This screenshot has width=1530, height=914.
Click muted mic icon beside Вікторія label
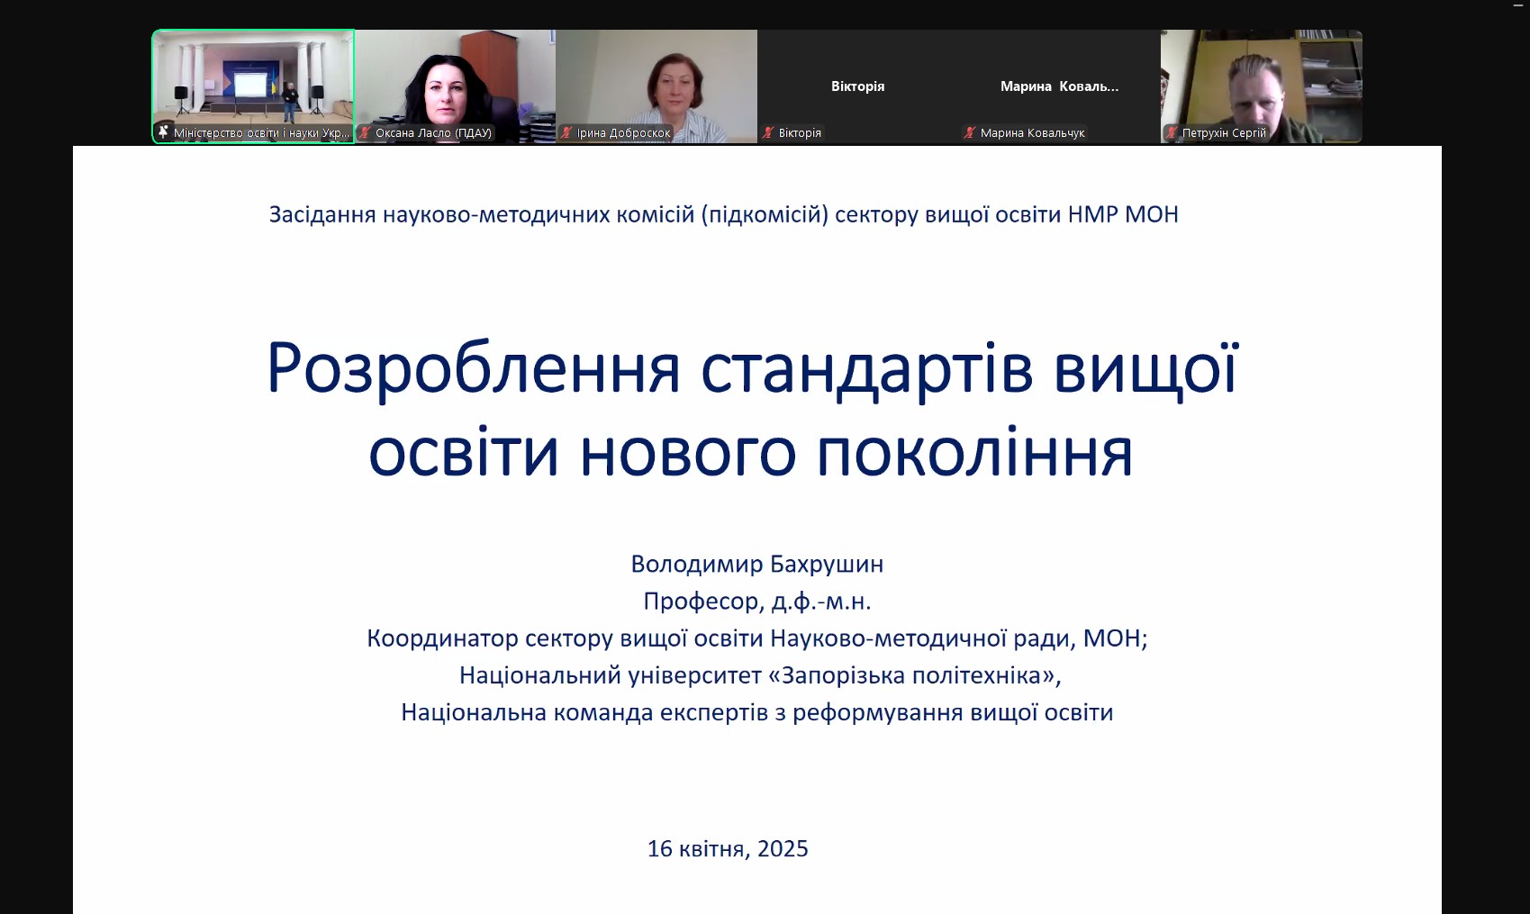(x=768, y=132)
